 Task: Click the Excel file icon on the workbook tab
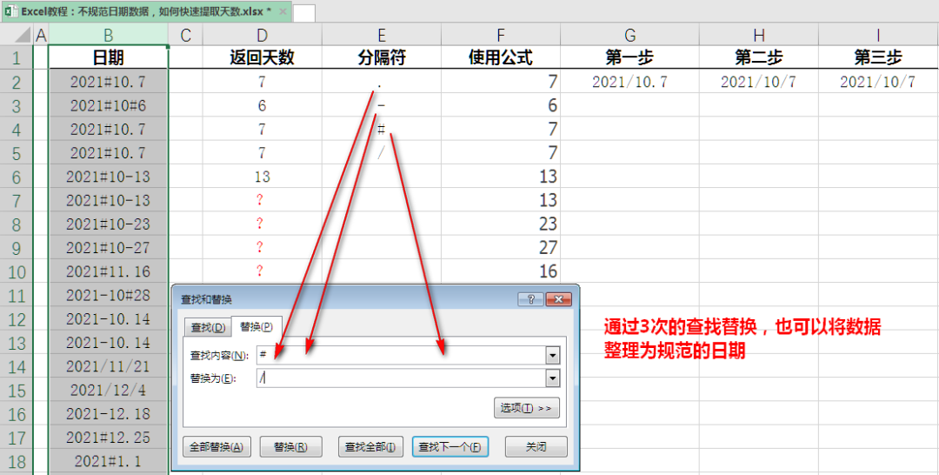click(x=11, y=11)
